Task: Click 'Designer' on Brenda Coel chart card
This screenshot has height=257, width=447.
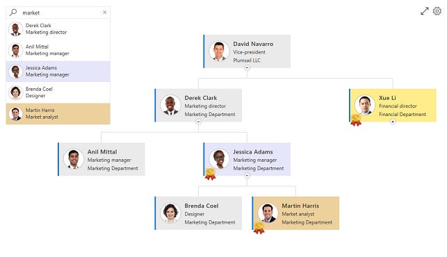Action: click(195, 214)
